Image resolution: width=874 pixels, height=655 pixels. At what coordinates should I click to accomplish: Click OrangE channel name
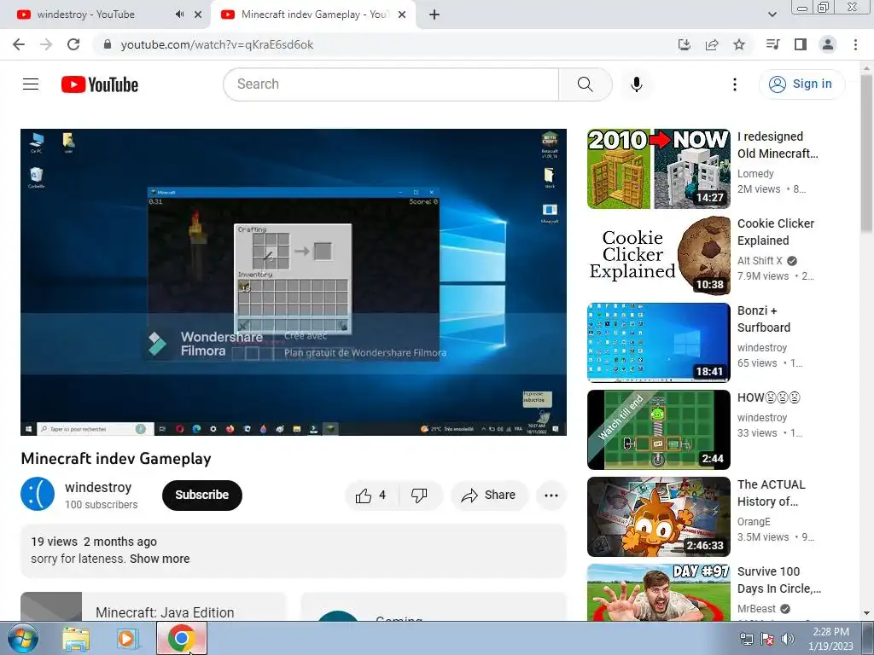coord(754,521)
